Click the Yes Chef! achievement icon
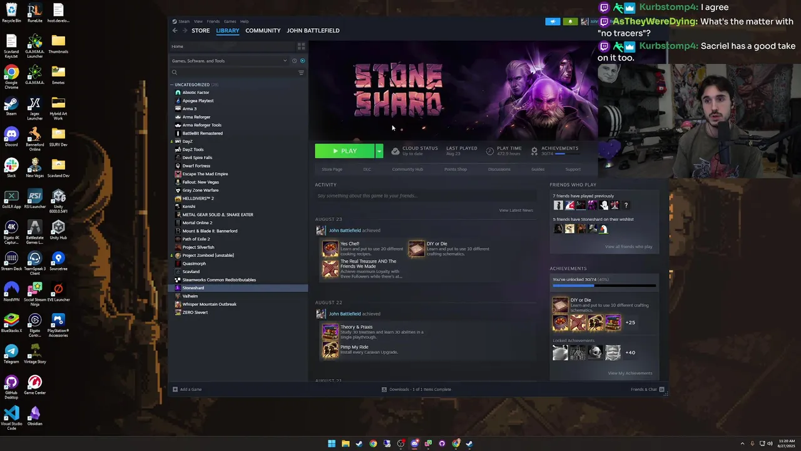Image resolution: width=801 pixels, height=451 pixels. [x=330, y=249]
